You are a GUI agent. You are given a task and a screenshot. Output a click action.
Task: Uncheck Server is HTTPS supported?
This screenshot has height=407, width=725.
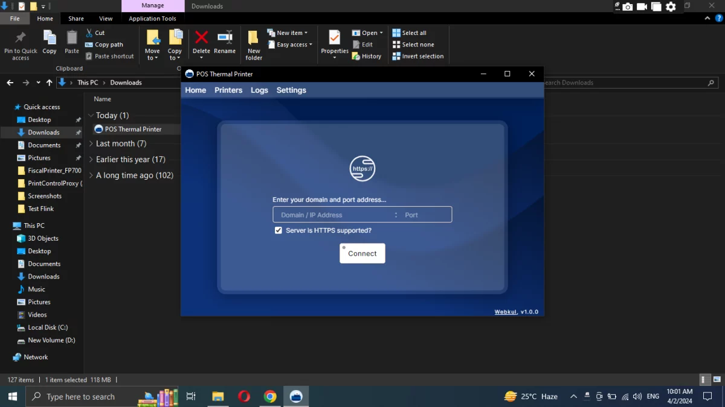tap(278, 230)
